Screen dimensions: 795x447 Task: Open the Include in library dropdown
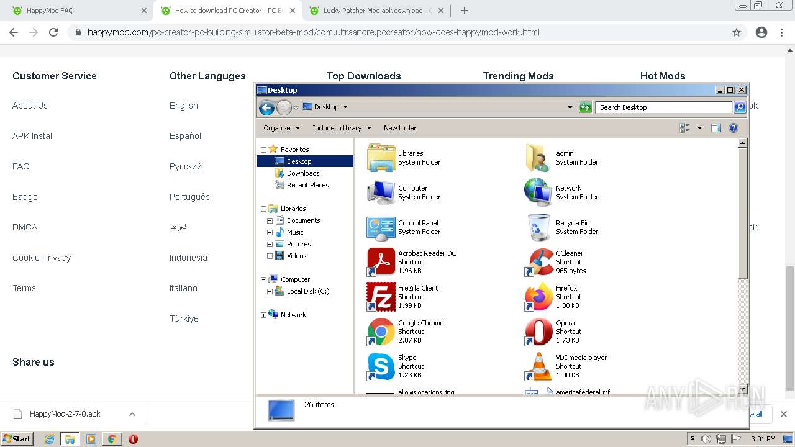[342, 128]
